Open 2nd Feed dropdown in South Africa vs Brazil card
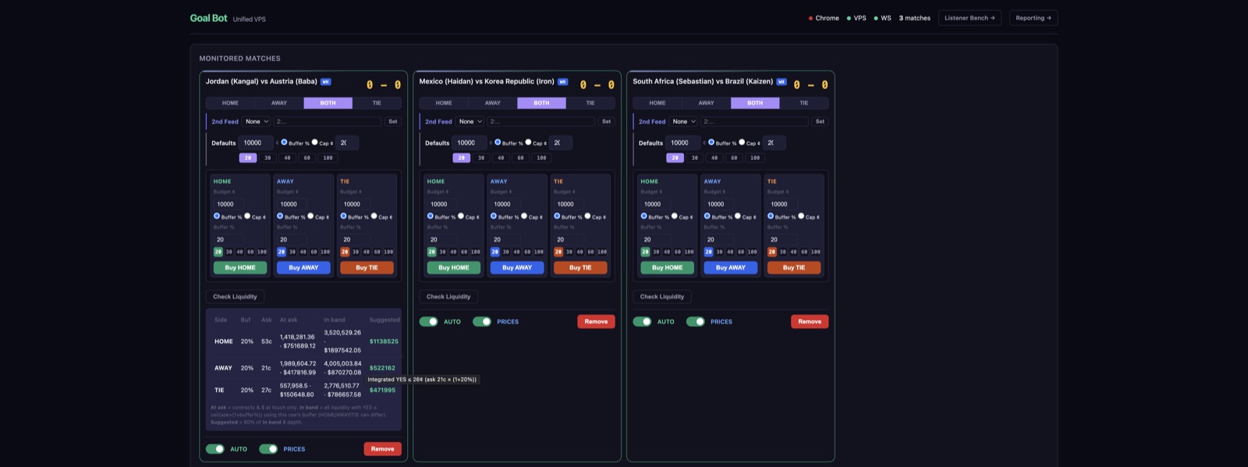This screenshot has width=1248, height=467. tap(684, 122)
